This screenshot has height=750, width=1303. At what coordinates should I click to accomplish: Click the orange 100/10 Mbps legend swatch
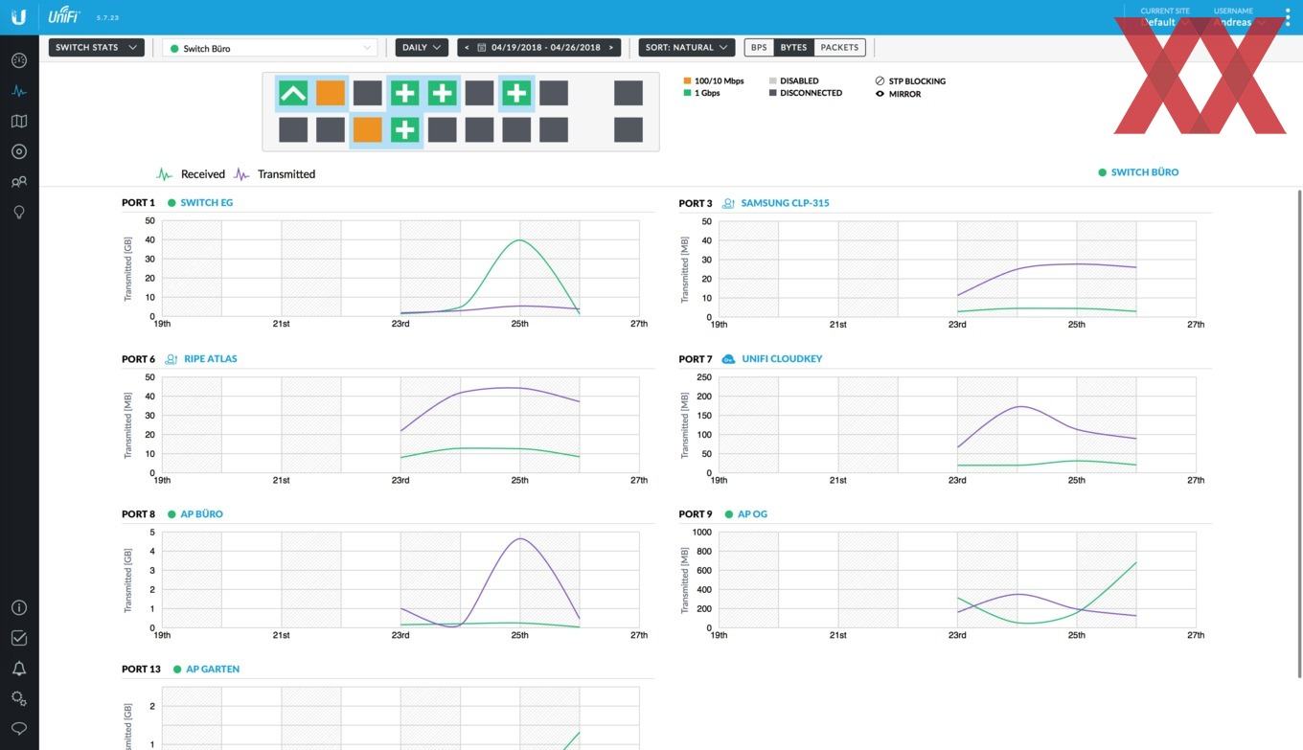coord(687,81)
